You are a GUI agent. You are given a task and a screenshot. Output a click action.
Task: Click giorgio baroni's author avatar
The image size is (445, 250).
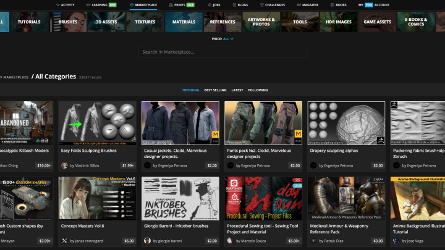coord(147,241)
